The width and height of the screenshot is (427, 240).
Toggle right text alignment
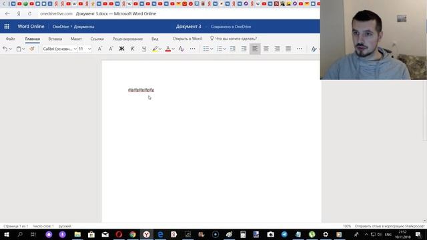pyautogui.click(x=278, y=49)
